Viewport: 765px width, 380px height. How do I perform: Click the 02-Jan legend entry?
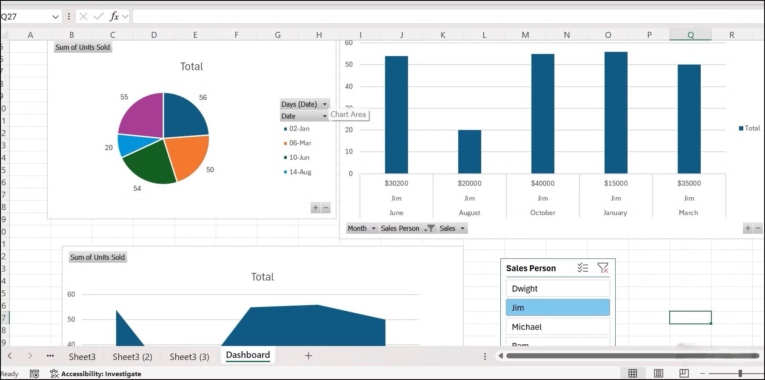pyautogui.click(x=297, y=128)
